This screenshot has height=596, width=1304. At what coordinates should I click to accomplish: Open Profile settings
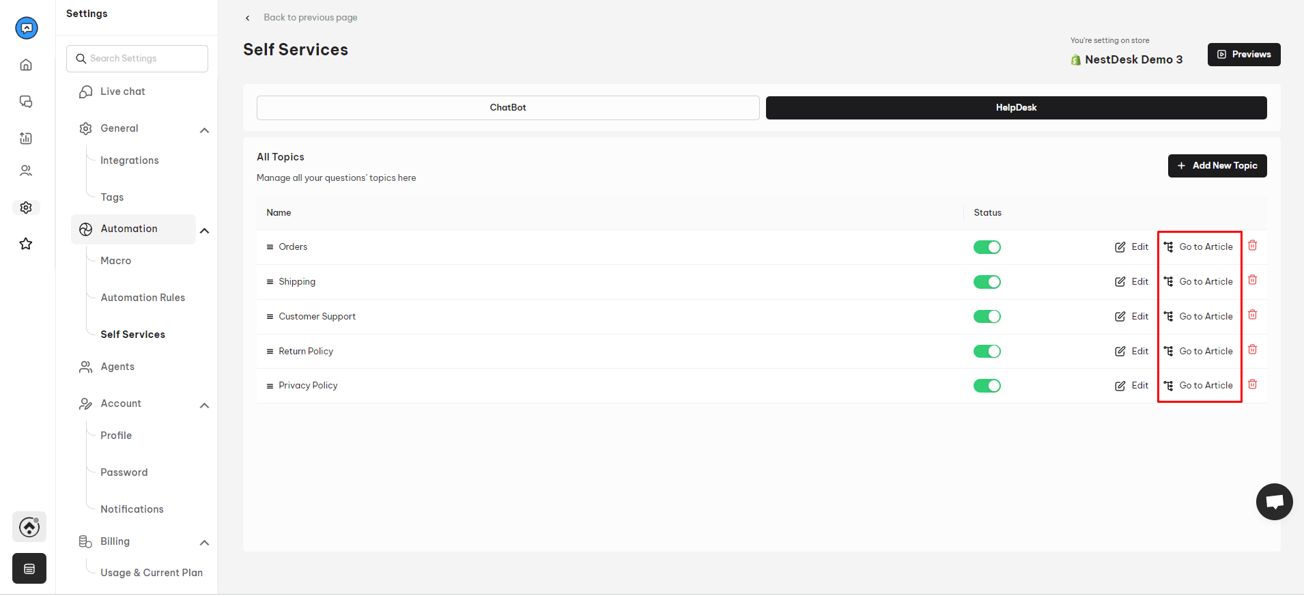116,436
